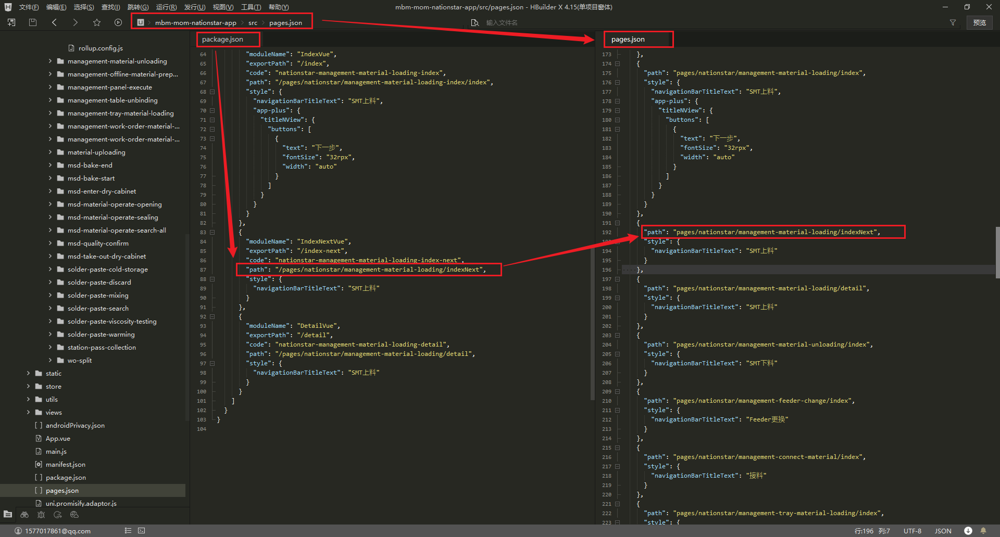Open the debug bug panel icon
The height and width of the screenshot is (537, 1000).
(x=41, y=515)
